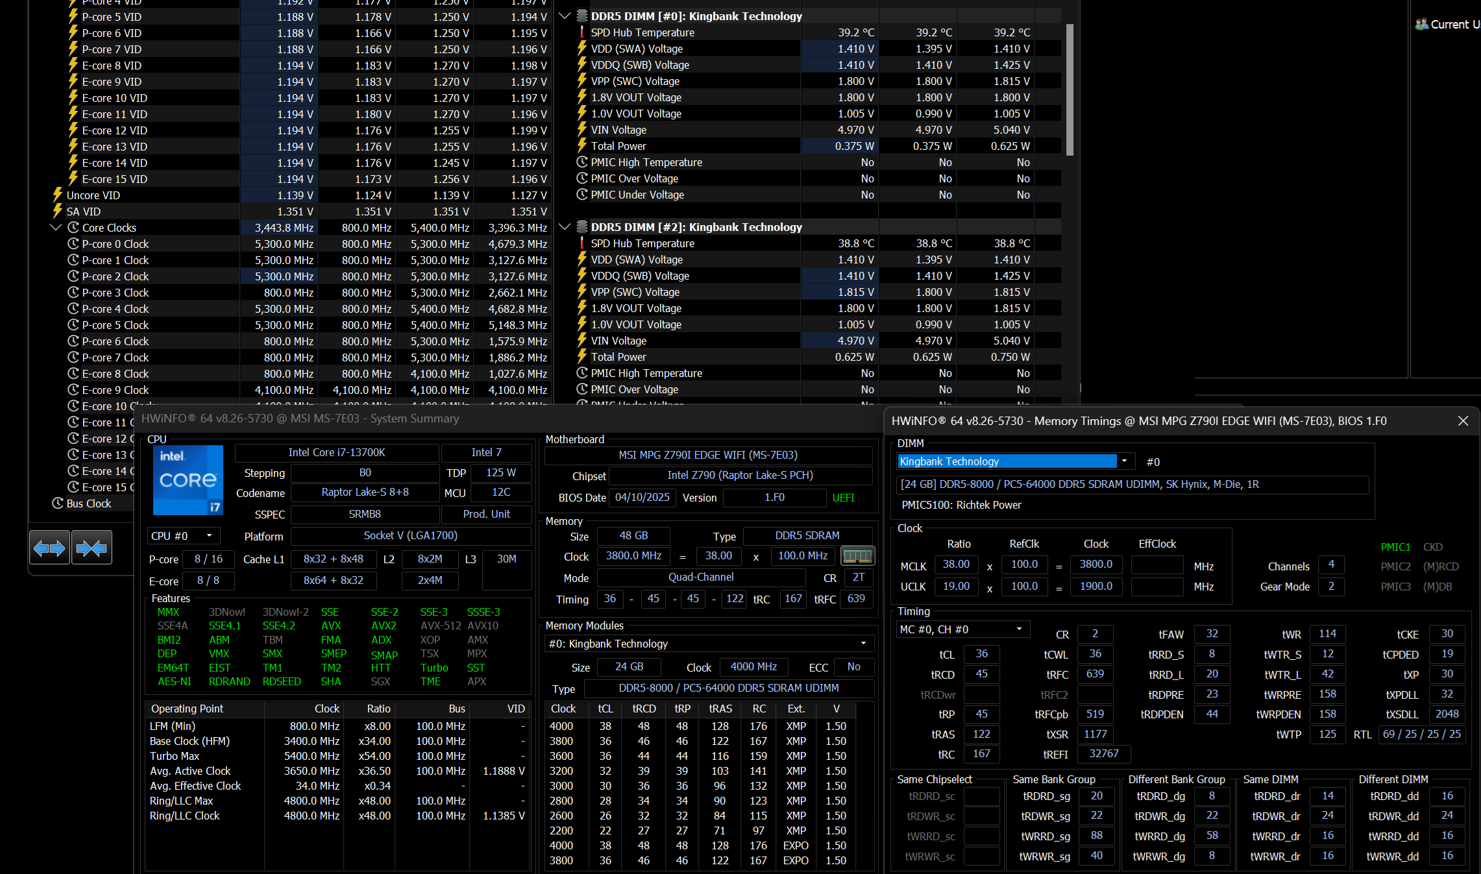Click the 'Raptor Lake-S 8+8' codename field

pos(365,492)
